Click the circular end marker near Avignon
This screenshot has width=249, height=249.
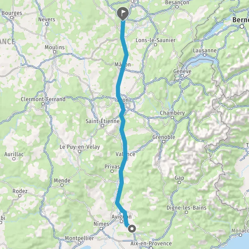point(132,229)
